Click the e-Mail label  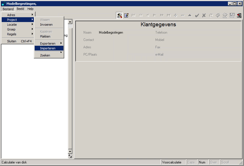[x=159, y=54]
